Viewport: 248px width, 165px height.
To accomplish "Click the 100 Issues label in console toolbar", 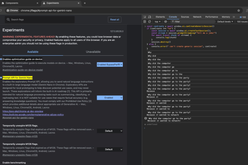I will point(242,21).
